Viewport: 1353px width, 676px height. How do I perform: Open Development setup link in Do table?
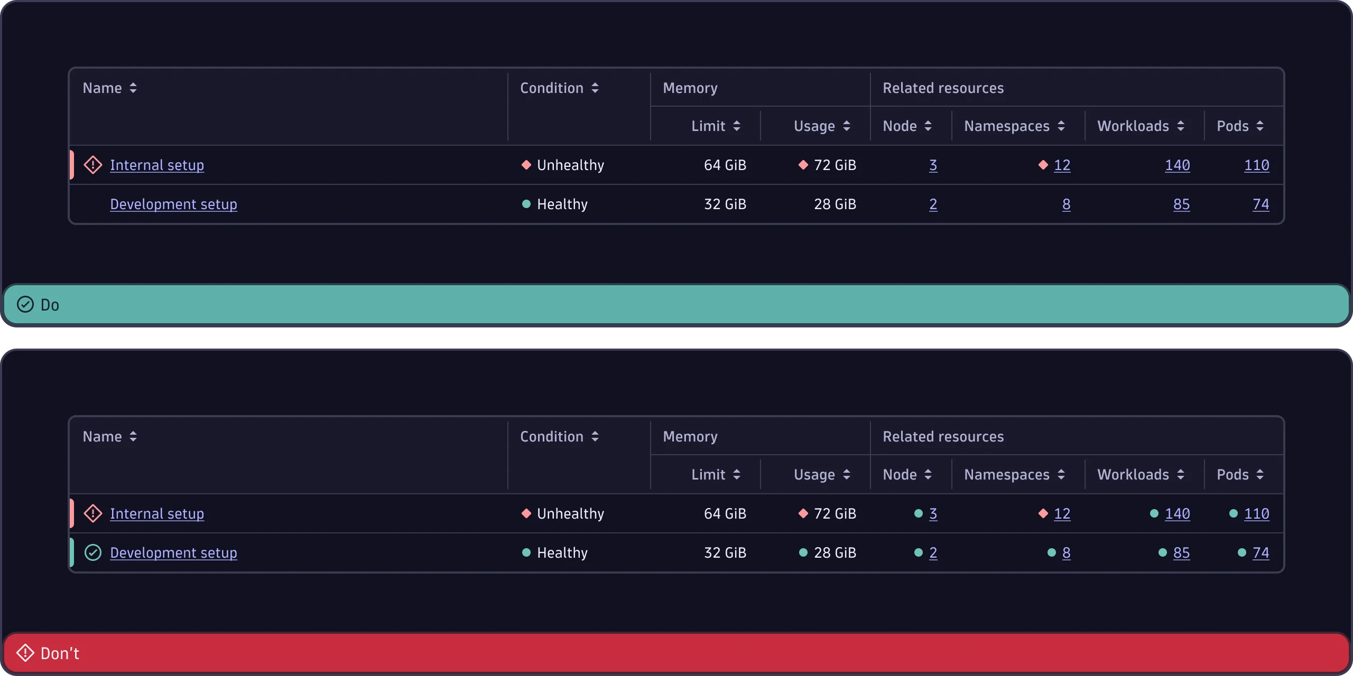(173, 204)
